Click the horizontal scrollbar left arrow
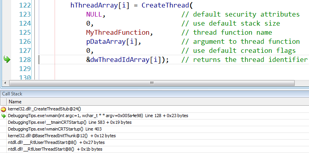The height and width of the screenshot is (153, 309). (x=5, y=83)
